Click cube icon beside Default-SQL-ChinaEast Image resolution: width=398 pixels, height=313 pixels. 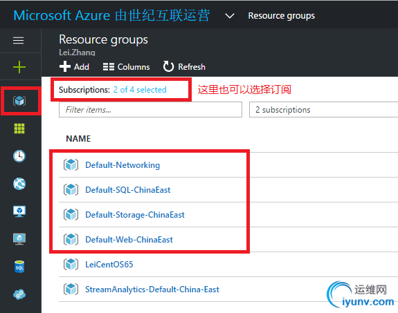click(x=71, y=190)
